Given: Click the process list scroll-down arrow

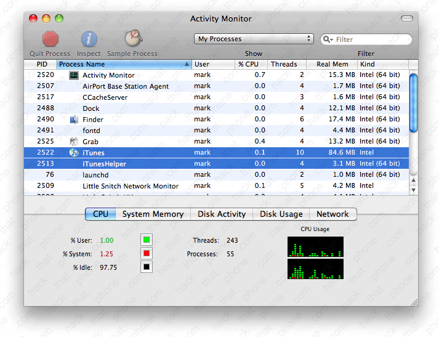Looking at the screenshot, I should pos(413,190).
